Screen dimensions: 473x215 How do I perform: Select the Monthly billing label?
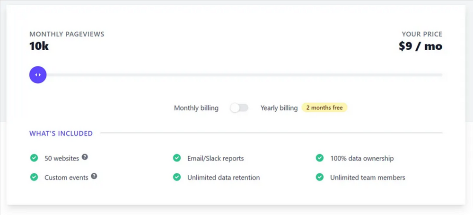(x=196, y=108)
